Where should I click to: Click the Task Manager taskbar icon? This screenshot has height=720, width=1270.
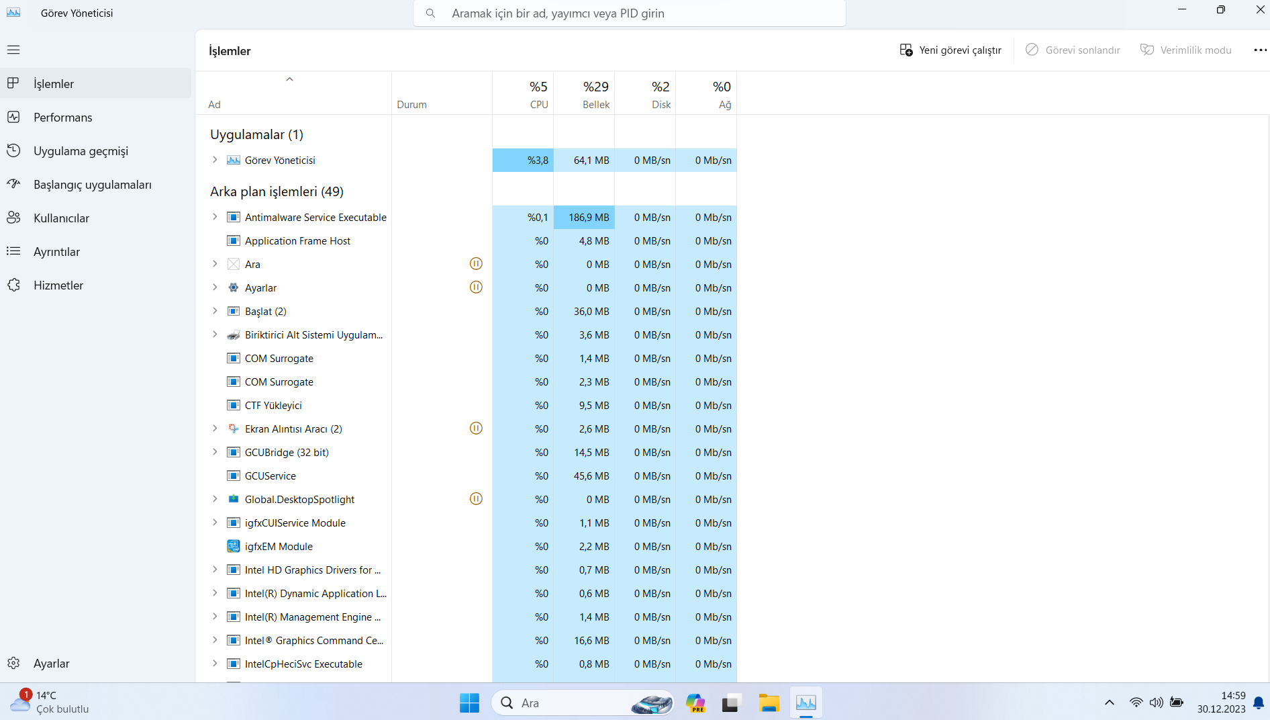[805, 703]
